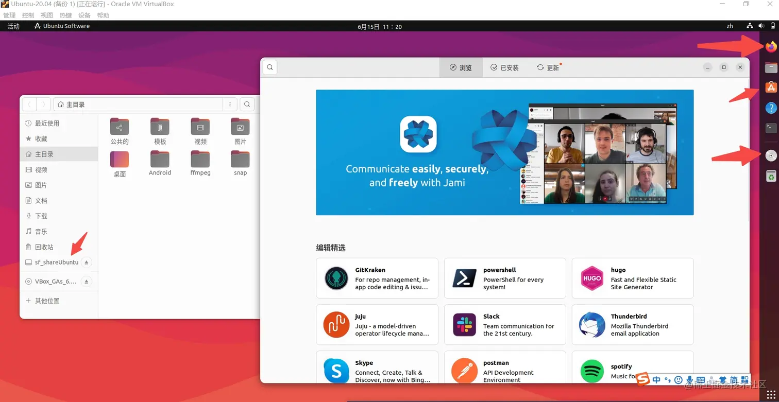Open the postman app card
The height and width of the screenshot is (402, 779).
click(505, 367)
